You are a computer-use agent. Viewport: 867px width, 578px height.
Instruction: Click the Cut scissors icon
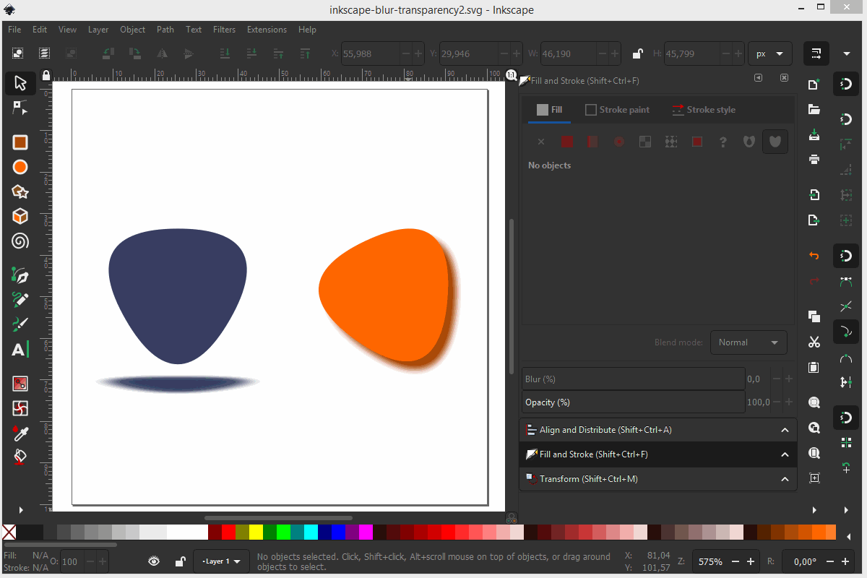[x=814, y=342]
